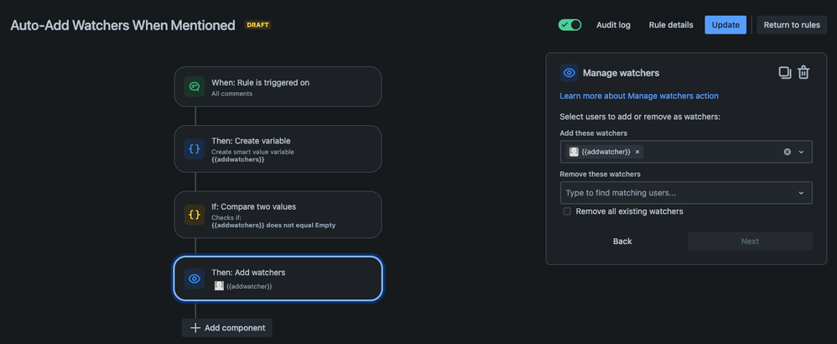Clear all selected watchers in Add field
This screenshot has height=344, width=837.
(x=788, y=152)
